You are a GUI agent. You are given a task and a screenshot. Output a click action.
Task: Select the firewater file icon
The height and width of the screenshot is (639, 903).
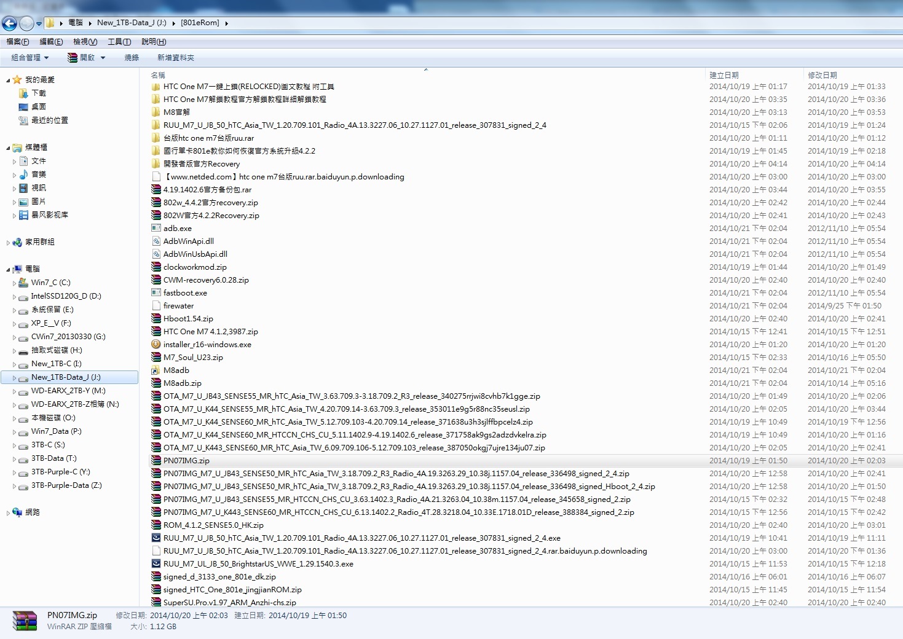[156, 305]
